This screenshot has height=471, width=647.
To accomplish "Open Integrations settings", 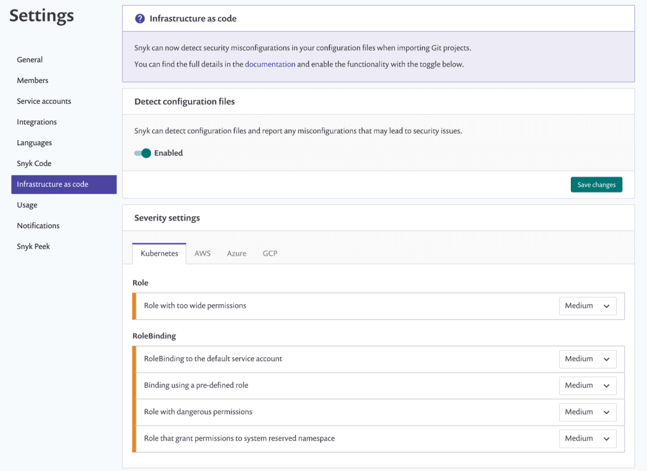I will (37, 122).
